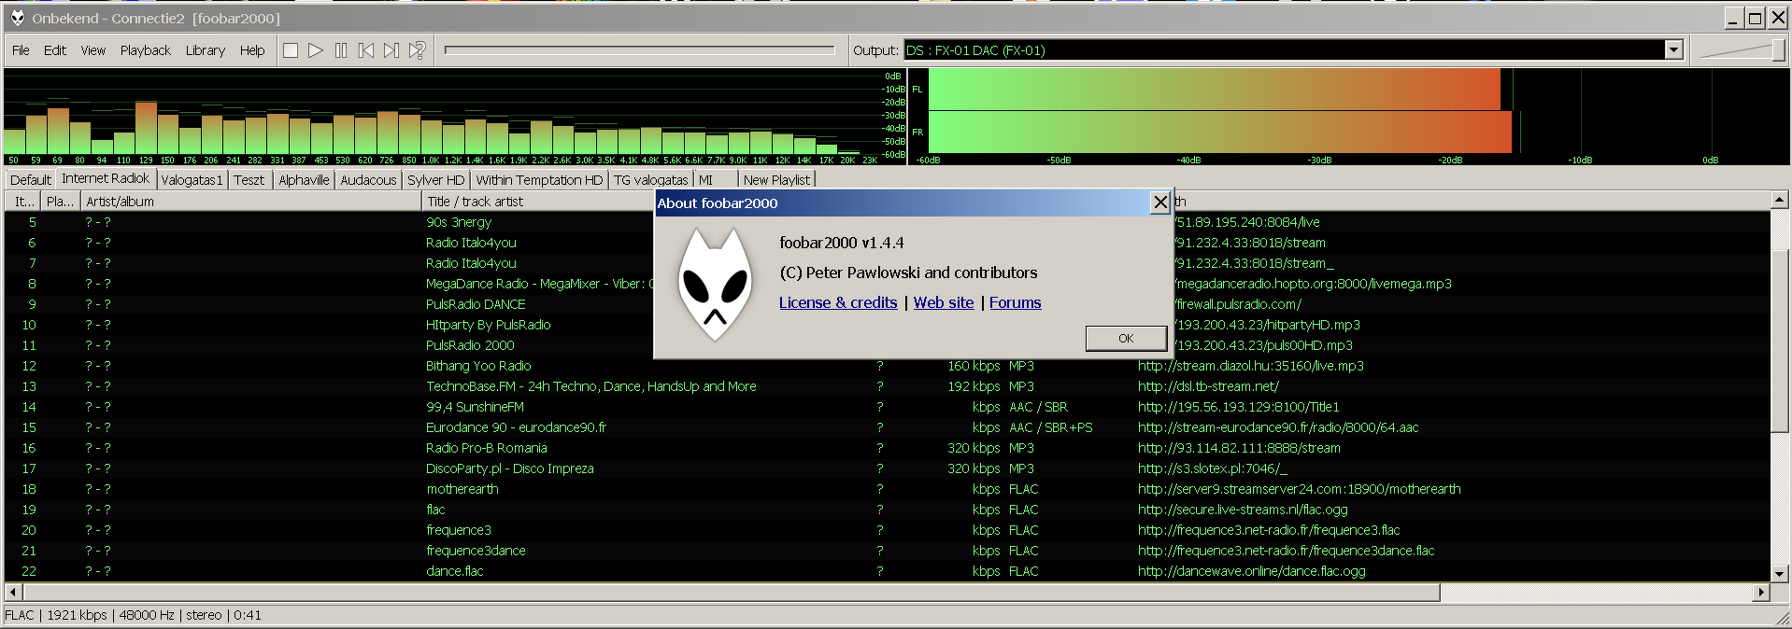Click the Stop playback button

coord(291,50)
